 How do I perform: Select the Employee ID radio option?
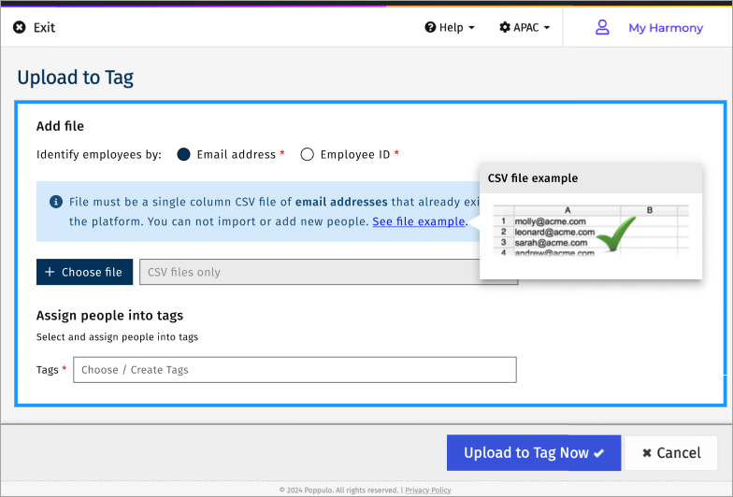click(x=307, y=155)
